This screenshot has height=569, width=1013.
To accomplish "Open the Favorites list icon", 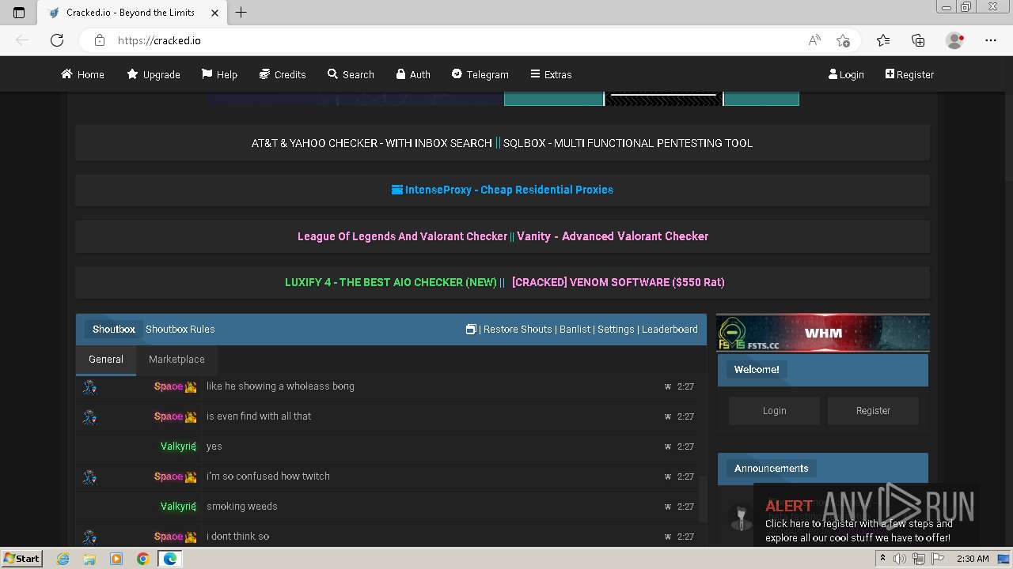I will pyautogui.click(x=883, y=40).
